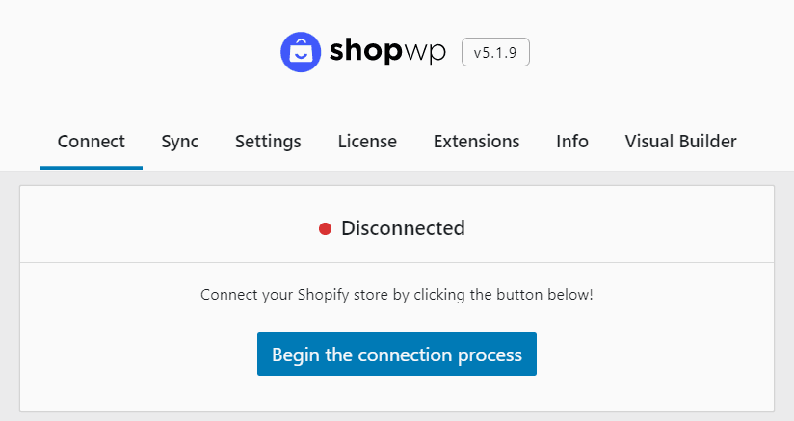Switch to the Sync tab
The width and height of the screenshot is (794, 421).
(x=180, y=142)
